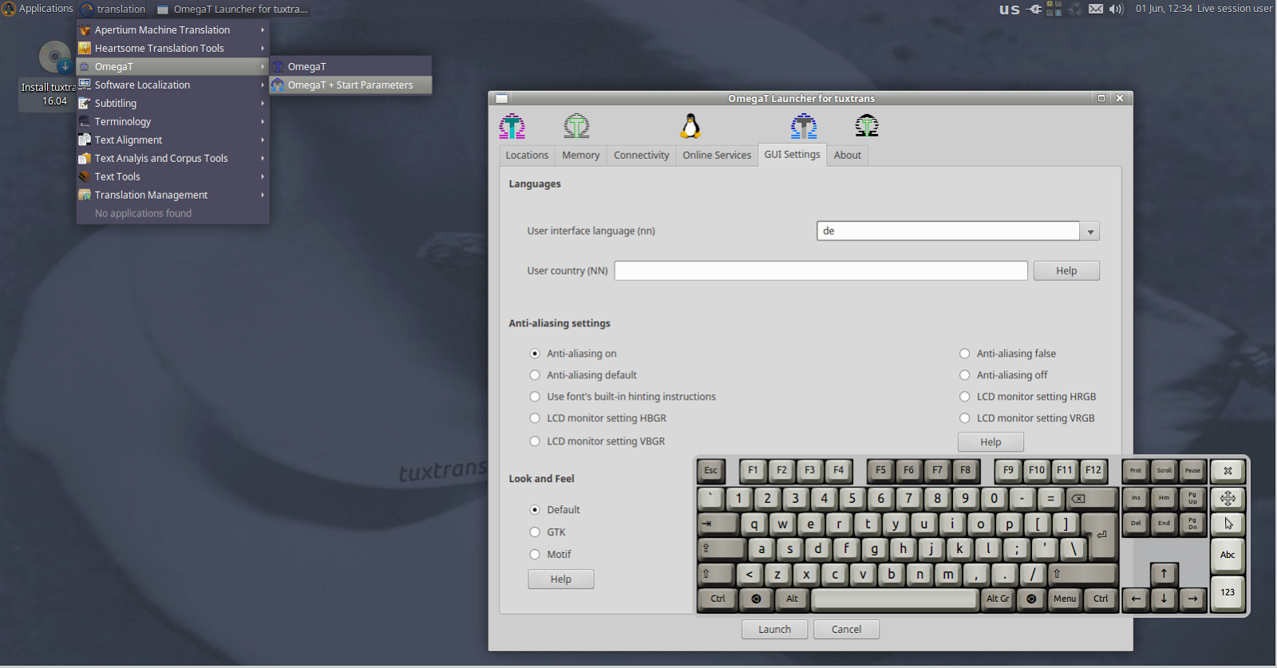Image resolution: width=1277 pixels, height=668 pixels.
Task: Click the Text Alignment menu icon
Action: coord(85,140)
